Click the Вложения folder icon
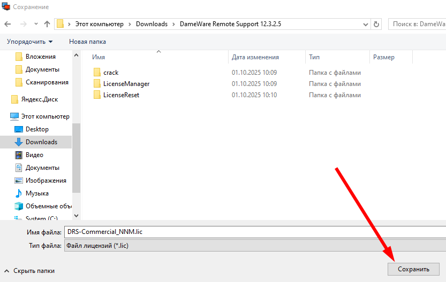 19,57
